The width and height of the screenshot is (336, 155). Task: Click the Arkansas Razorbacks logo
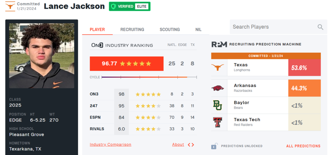click(217, 88)
